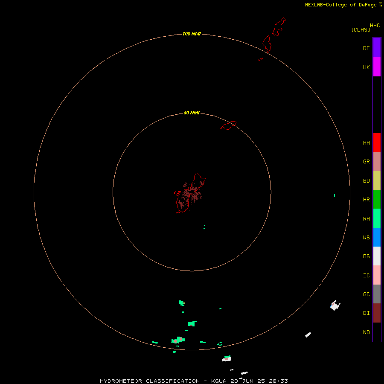Select the GR graupel color swatch
Viewport: 384px width, 384px height.
tap(377, 161)
